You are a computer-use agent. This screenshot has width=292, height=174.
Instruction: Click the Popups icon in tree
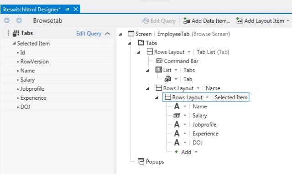point(141,161)
